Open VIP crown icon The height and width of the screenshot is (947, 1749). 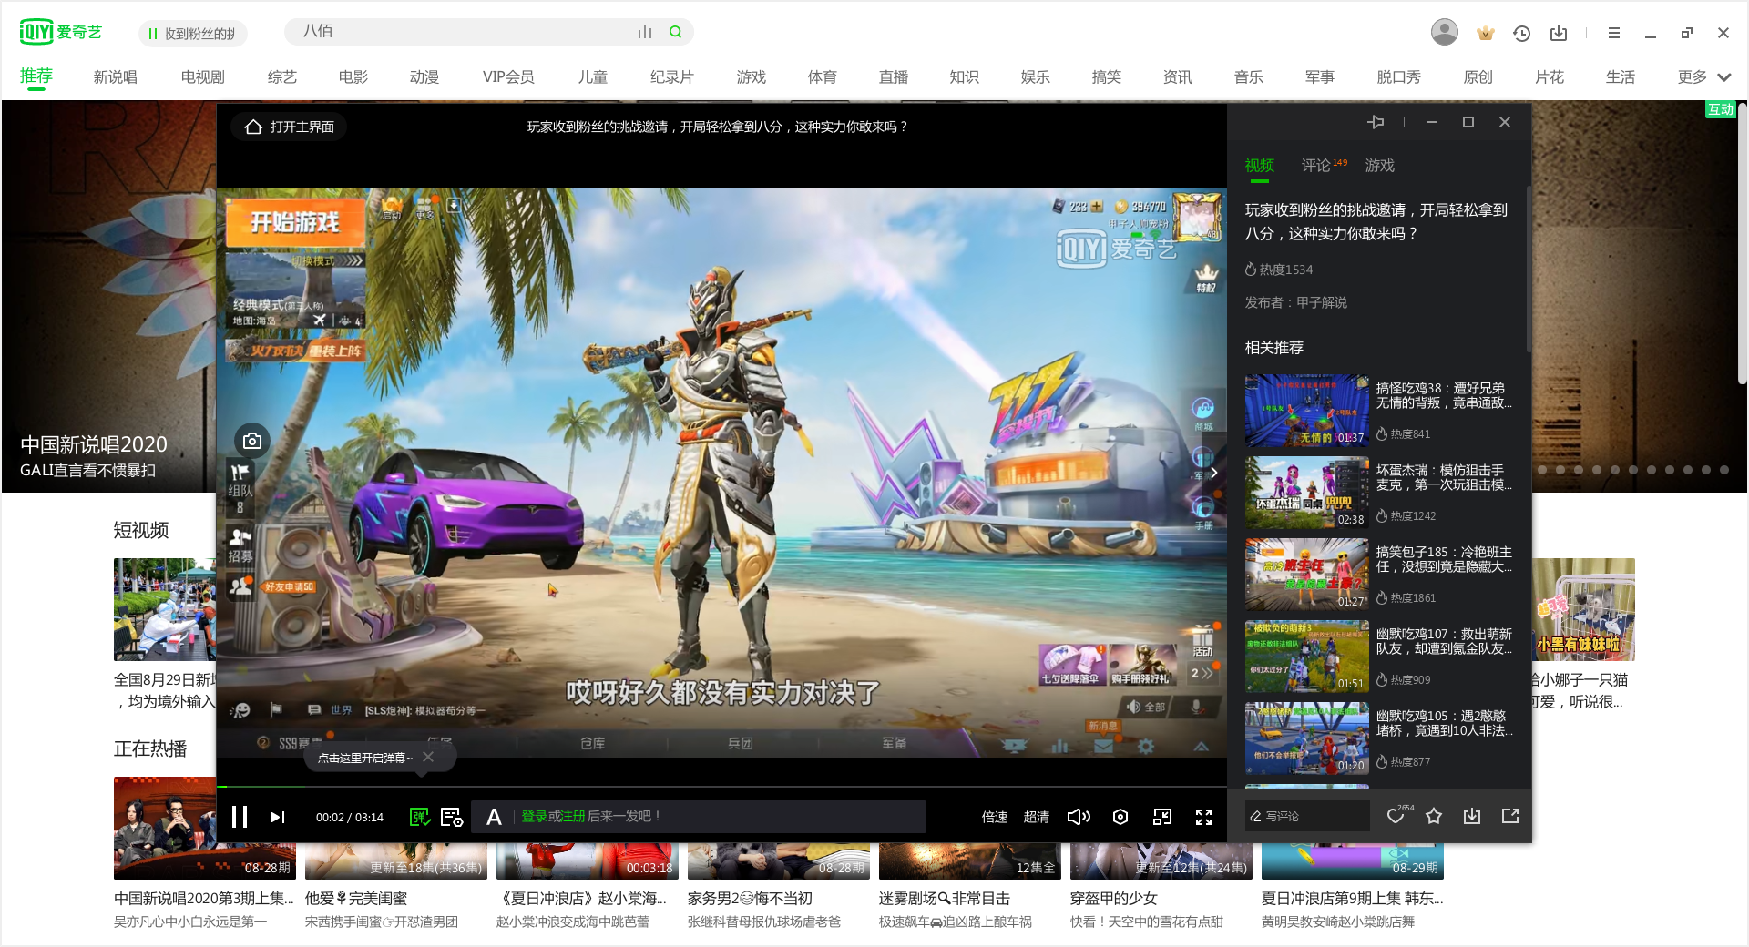[x=1486, y=33]
